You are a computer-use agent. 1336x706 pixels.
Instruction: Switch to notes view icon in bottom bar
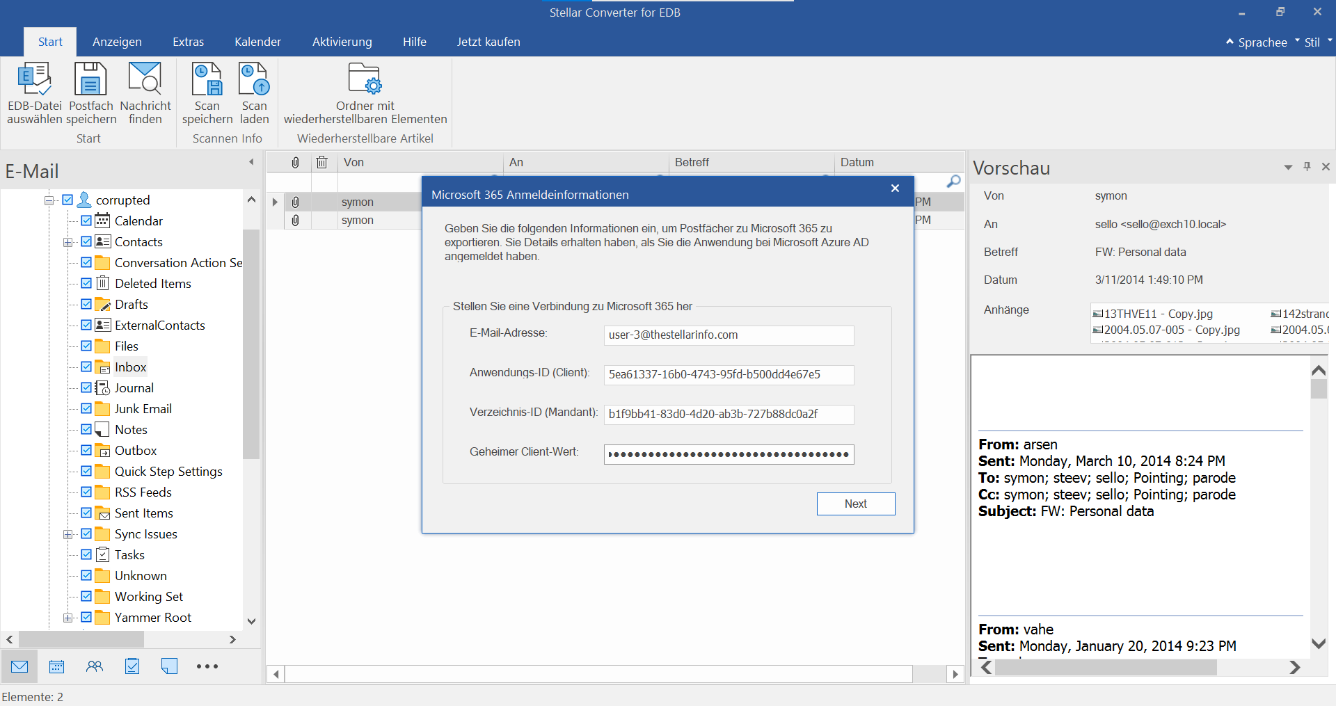tap(169, 666)
